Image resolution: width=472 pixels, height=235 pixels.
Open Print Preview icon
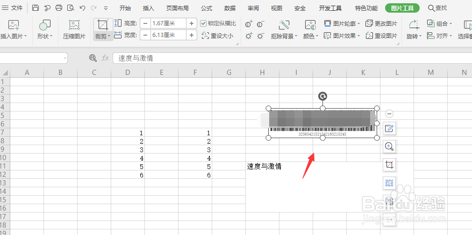pos(71,8)
